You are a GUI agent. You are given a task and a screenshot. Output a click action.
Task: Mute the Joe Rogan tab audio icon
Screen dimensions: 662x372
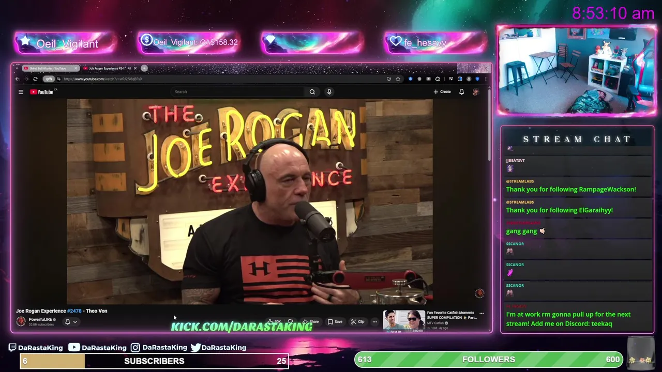pyautogui.click(x=129, y=68)
